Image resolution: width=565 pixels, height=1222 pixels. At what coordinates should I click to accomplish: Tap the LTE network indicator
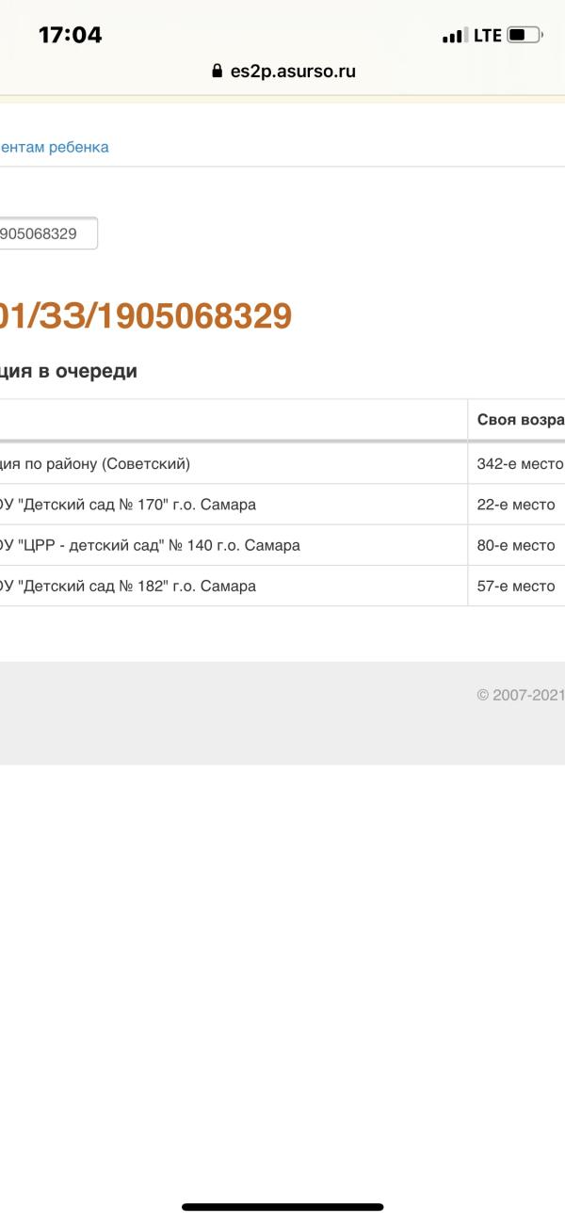click(487, 36)
